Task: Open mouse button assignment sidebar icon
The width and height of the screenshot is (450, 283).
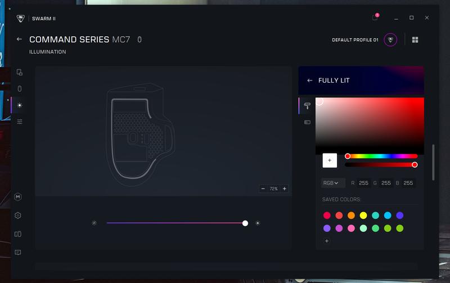Action: click(x=20, y=89)
